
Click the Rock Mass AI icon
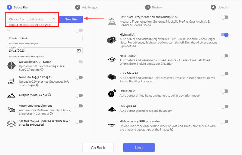112,77
